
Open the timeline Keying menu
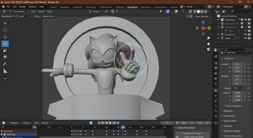tap(27, 123)
